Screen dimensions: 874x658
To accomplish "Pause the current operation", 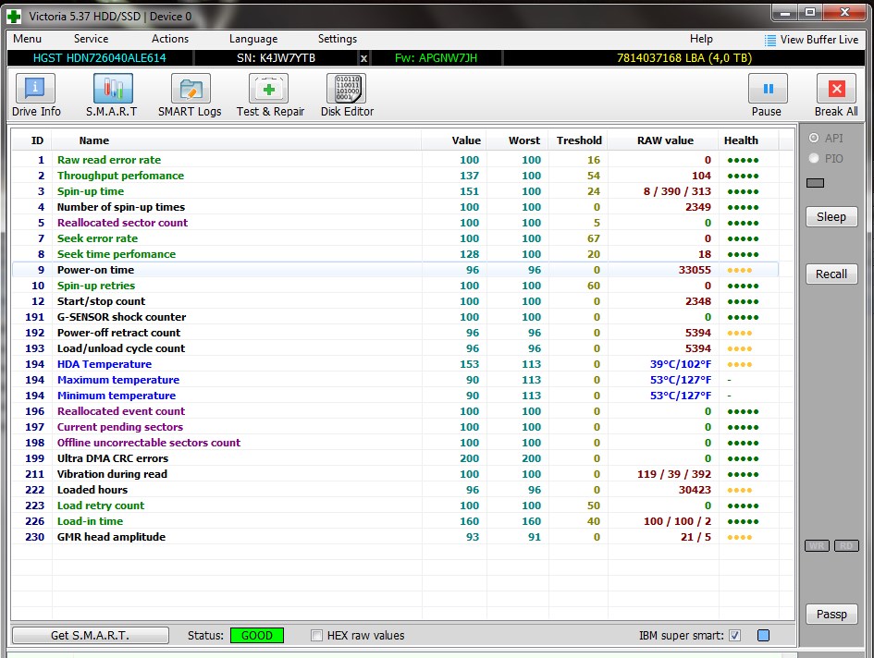I will pyautogui.click(x=767, y=95).
